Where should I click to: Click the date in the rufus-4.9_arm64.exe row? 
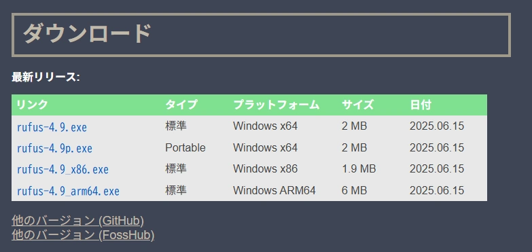(x=437, y=190)
